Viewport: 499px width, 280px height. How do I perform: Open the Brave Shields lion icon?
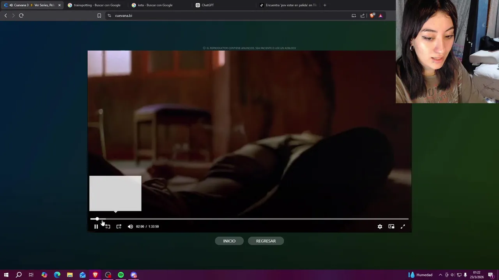(372, 16)
